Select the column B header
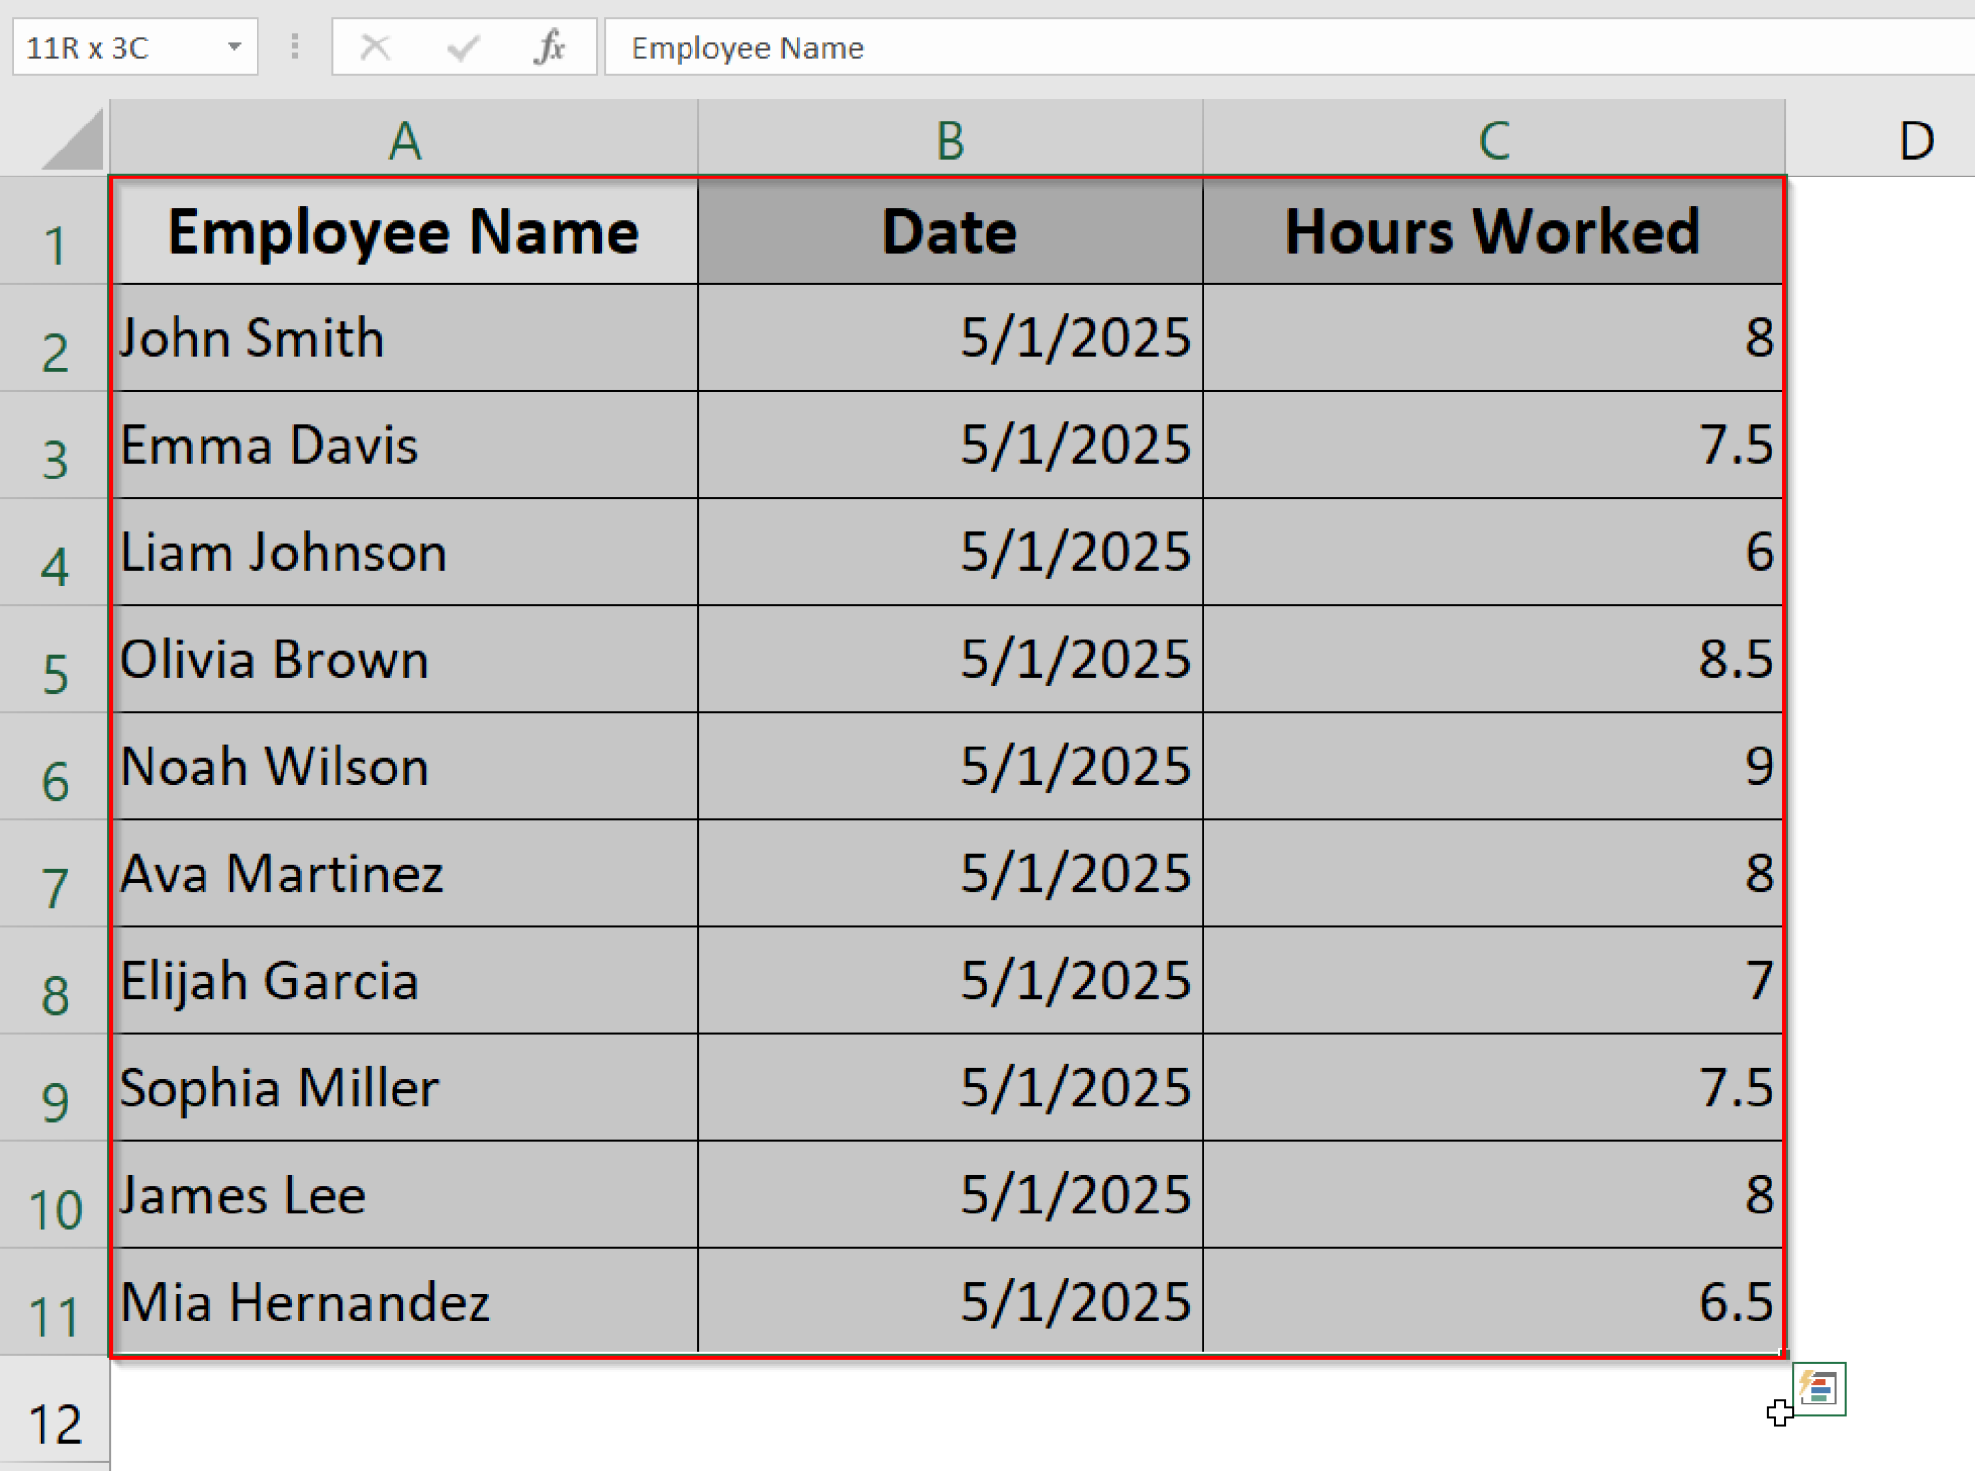1975x1471 pixels. [950, 140]
